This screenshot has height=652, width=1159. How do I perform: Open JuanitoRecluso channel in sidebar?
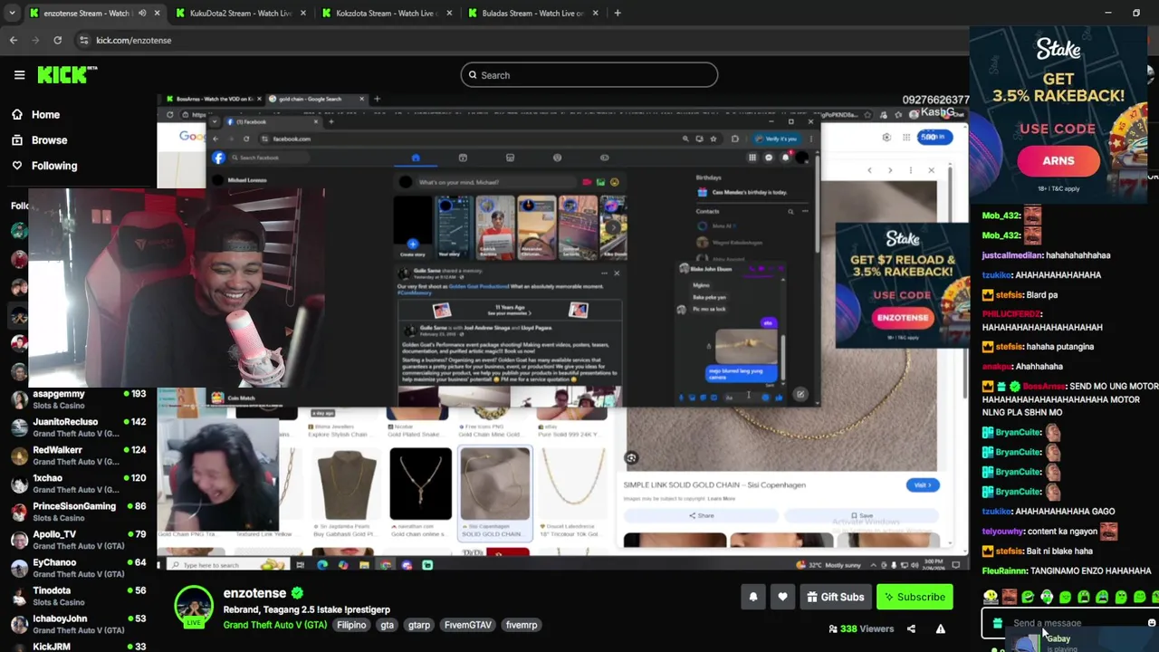point(78,427)
